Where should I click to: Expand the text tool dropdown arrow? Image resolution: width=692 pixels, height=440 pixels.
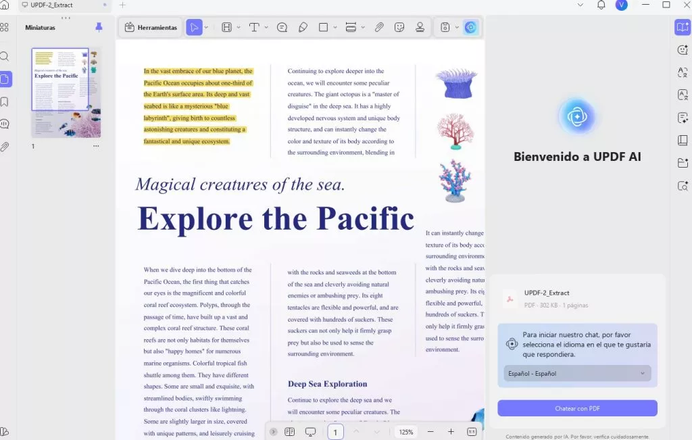(266, 27)
